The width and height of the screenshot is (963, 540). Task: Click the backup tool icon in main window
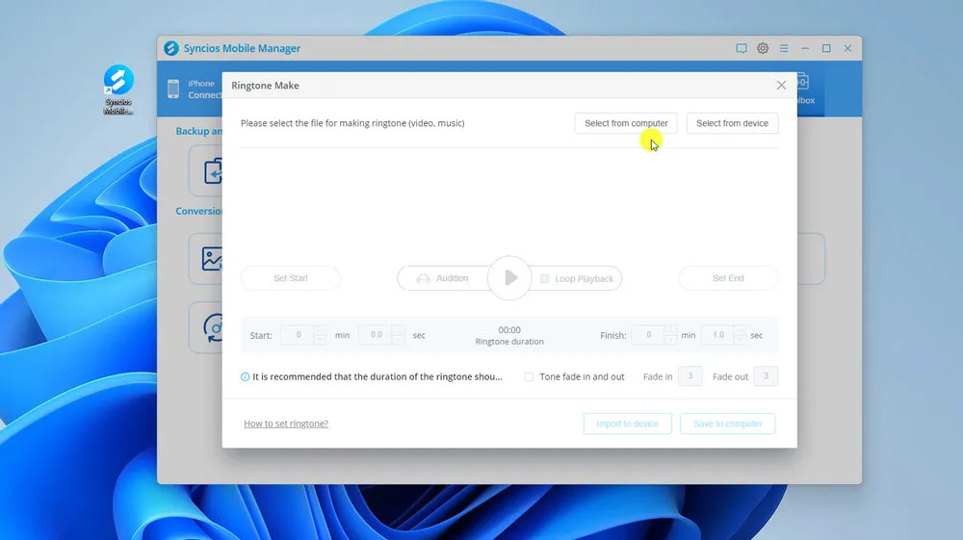(x=213, y=171)
